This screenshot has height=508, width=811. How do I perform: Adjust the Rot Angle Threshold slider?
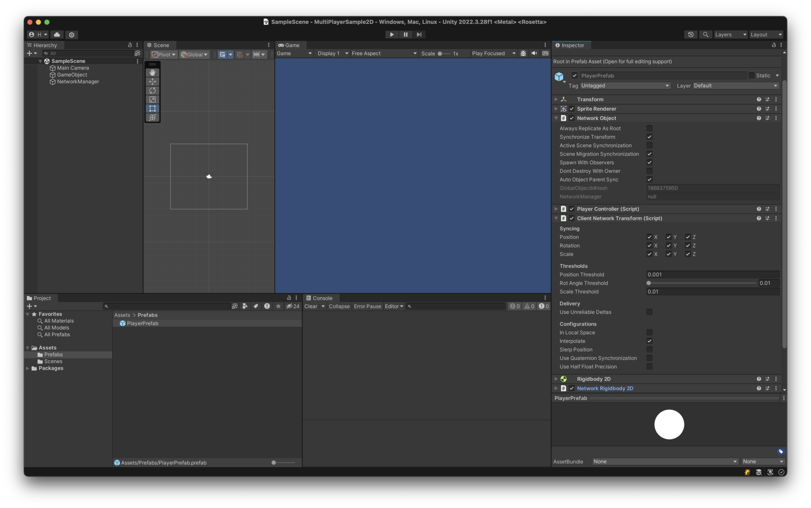click(701, 283)
